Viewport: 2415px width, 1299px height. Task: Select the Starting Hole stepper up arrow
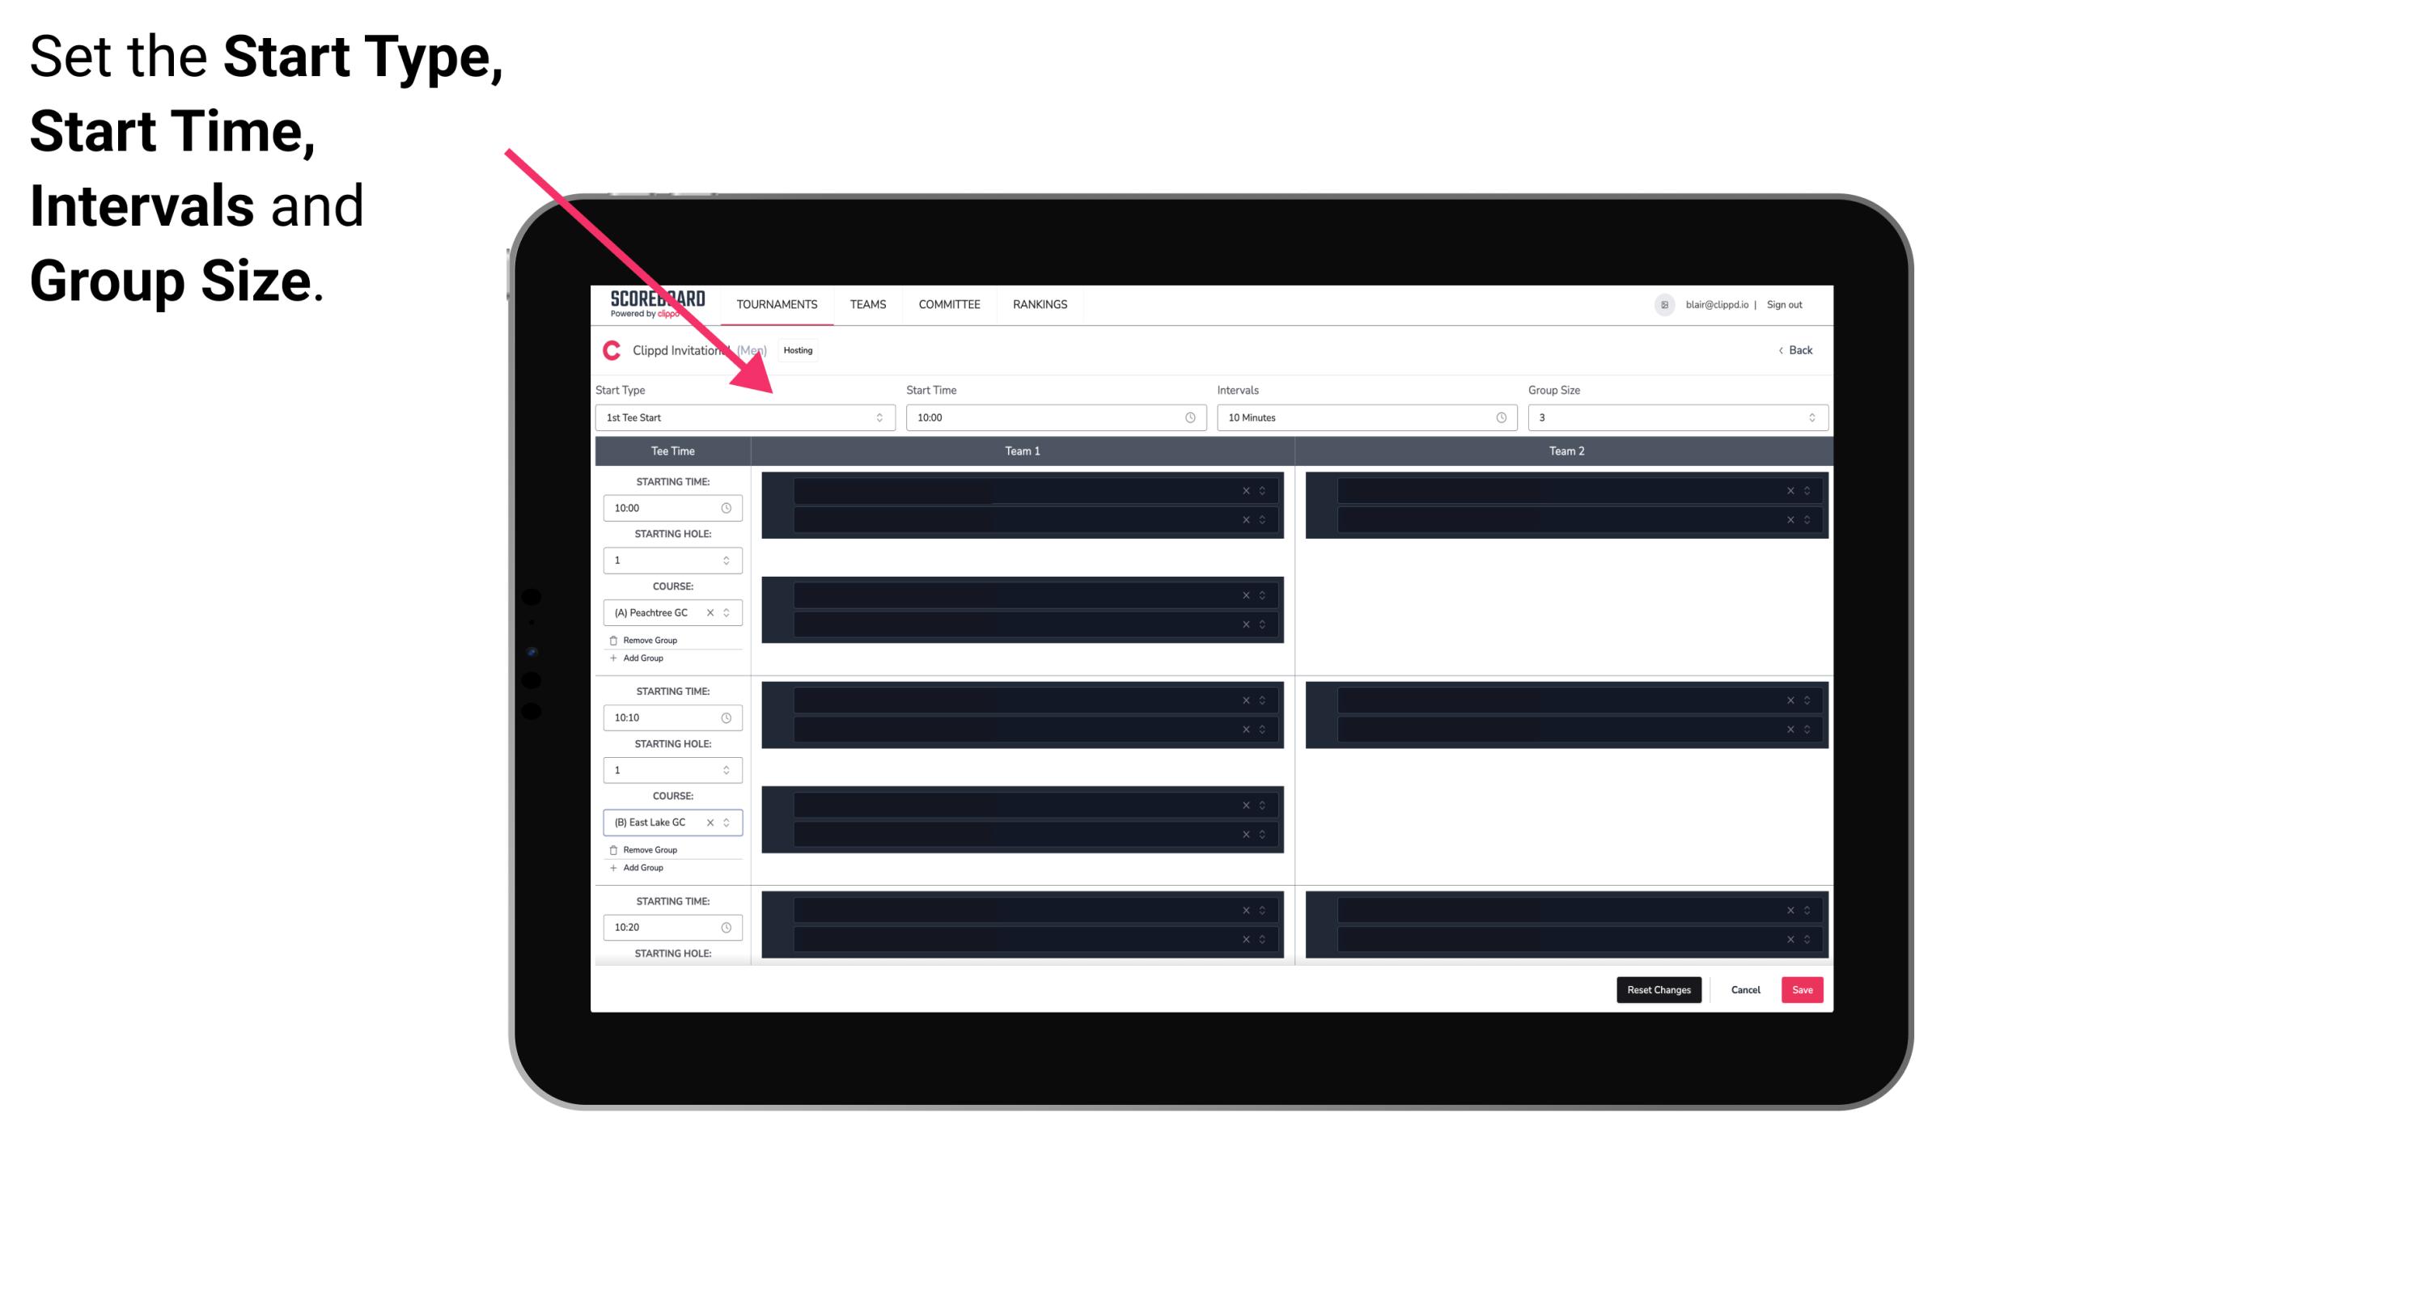click(729, 555)
